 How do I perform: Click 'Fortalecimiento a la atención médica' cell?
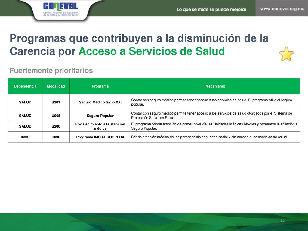pos(100,126)
